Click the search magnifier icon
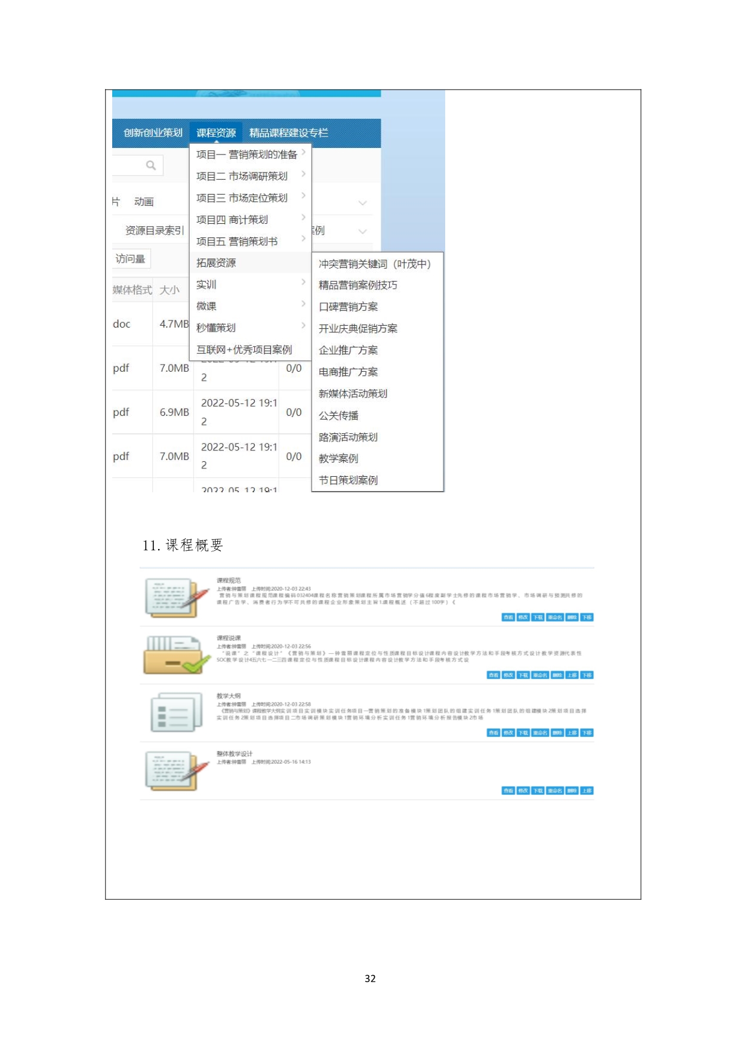740x1046 pixels. [x=151, y=165]
